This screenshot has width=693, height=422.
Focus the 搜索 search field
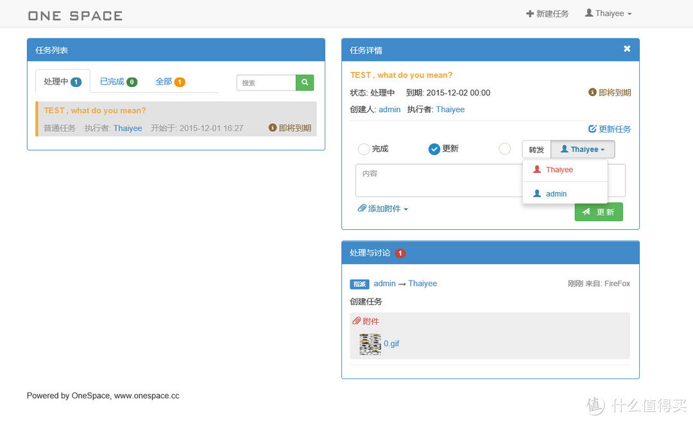pyautogui.click(x=266, y=83)
